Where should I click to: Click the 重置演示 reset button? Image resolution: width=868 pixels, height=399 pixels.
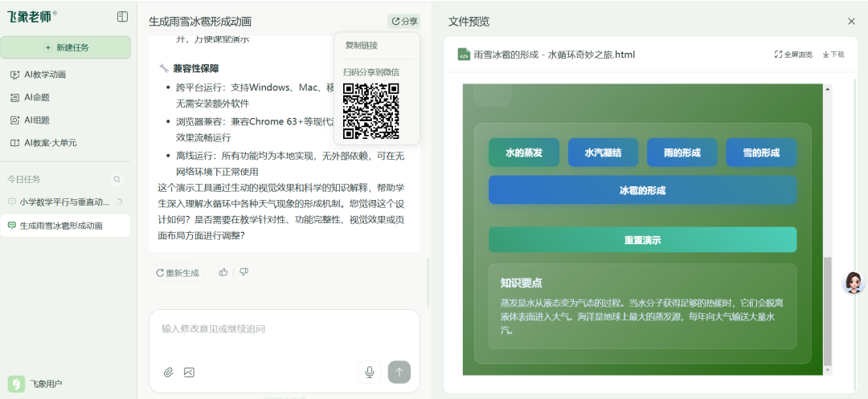coord(642,240)
